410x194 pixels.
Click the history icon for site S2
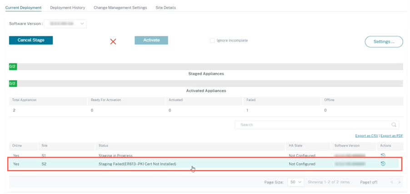pos(383,164)
